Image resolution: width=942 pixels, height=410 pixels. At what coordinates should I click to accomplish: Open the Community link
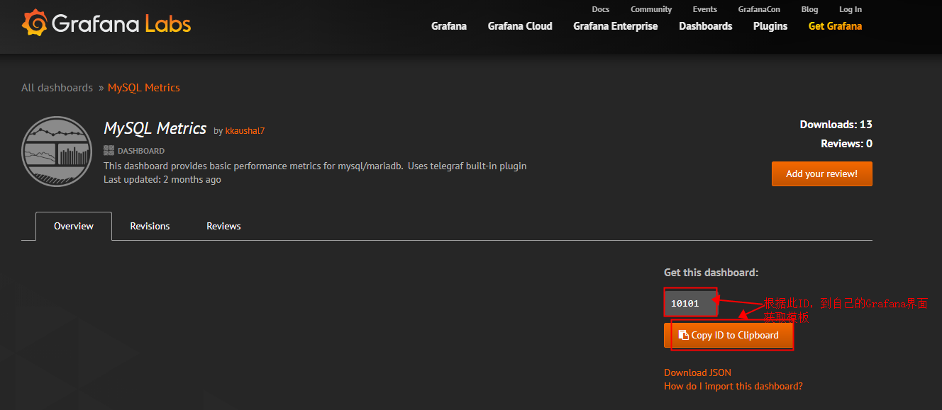pos(651,9)
